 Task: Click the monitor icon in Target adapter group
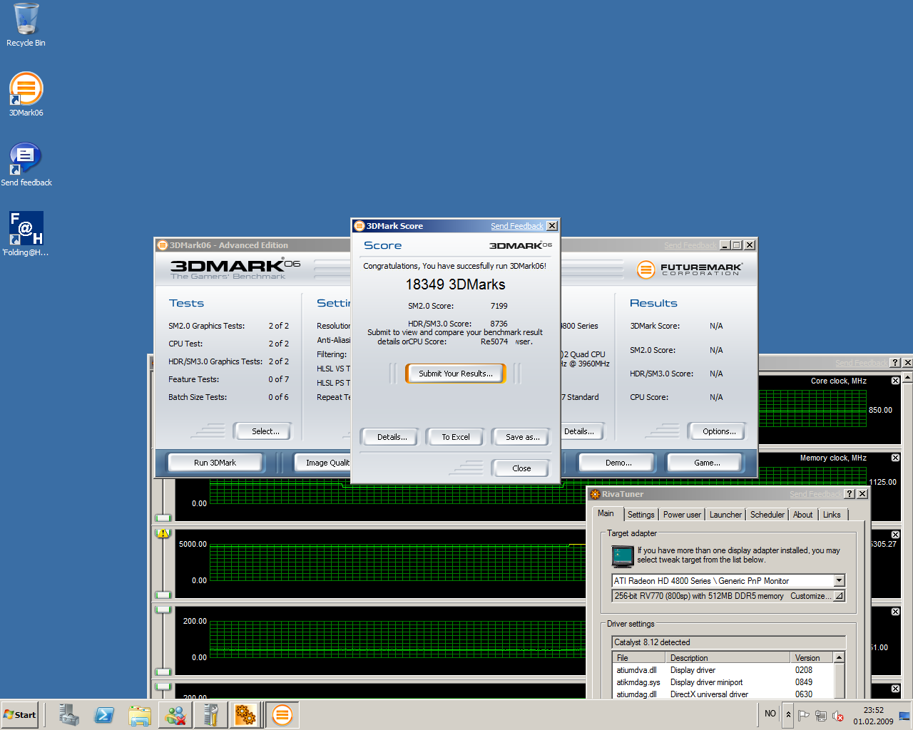[x=623, y=555]
